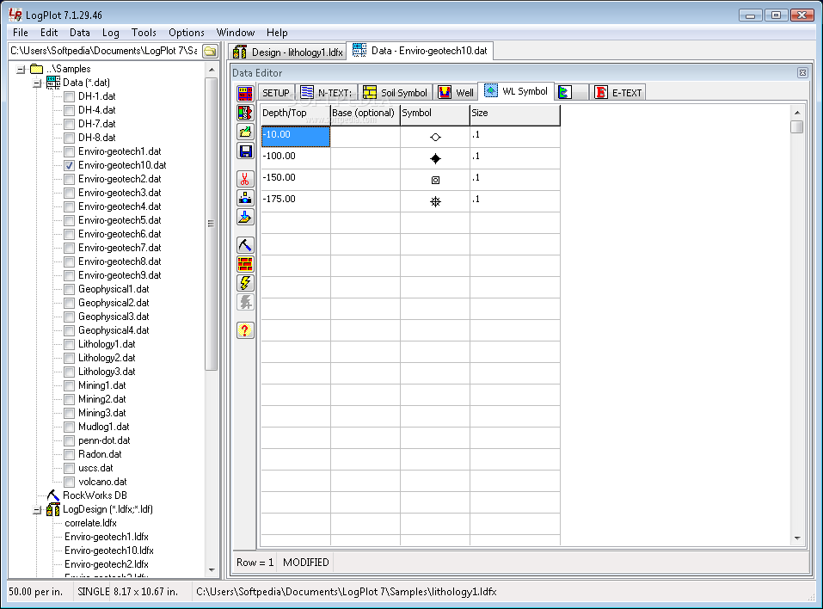
Task: Click the camera snapshot icon in Data Editor toolbar
Action: point(245,198)
